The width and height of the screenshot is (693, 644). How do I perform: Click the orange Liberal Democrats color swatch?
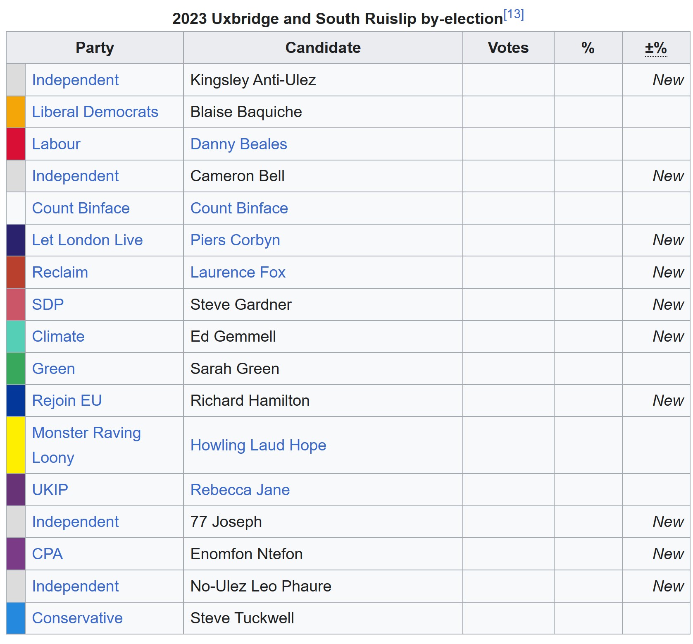[x=16, y=112]
